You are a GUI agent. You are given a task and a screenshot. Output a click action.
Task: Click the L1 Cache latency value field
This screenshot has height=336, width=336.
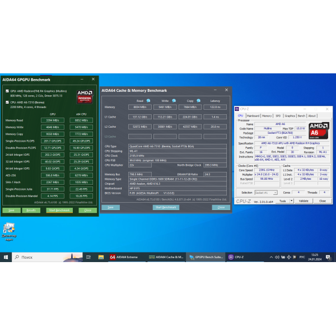(x=215, y=117)
